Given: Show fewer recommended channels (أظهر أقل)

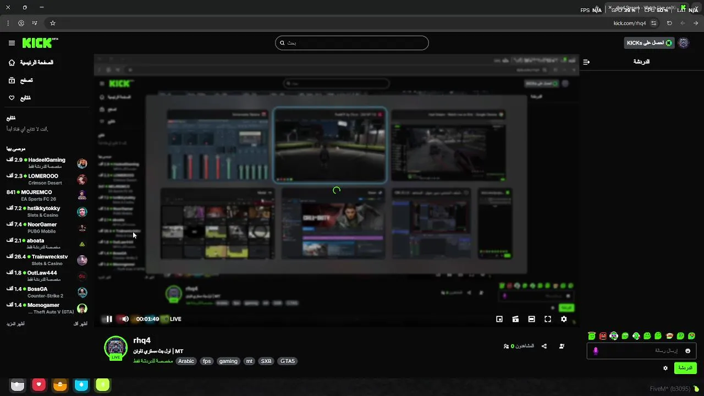Looking at the screenshot, I should [80, 324].
